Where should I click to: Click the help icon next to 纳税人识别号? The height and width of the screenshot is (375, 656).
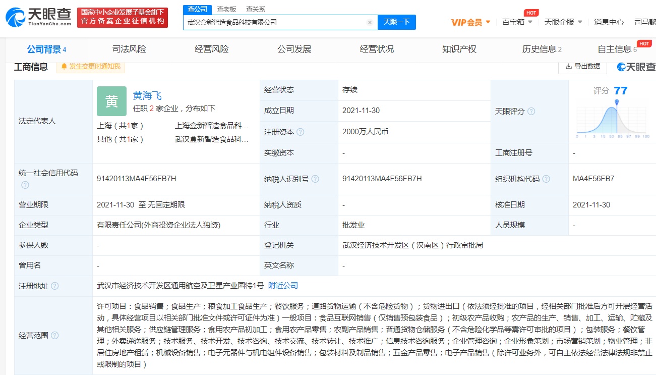[x=315, y=179]
